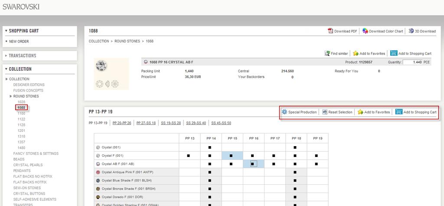Screen dimensions: 444x206
Task: Select the PP 13-PP 19 tab
Action: (98, 123)
